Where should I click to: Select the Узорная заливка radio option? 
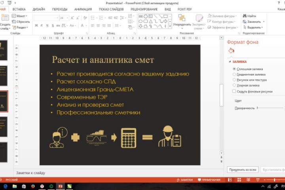(x=234, y=85)
